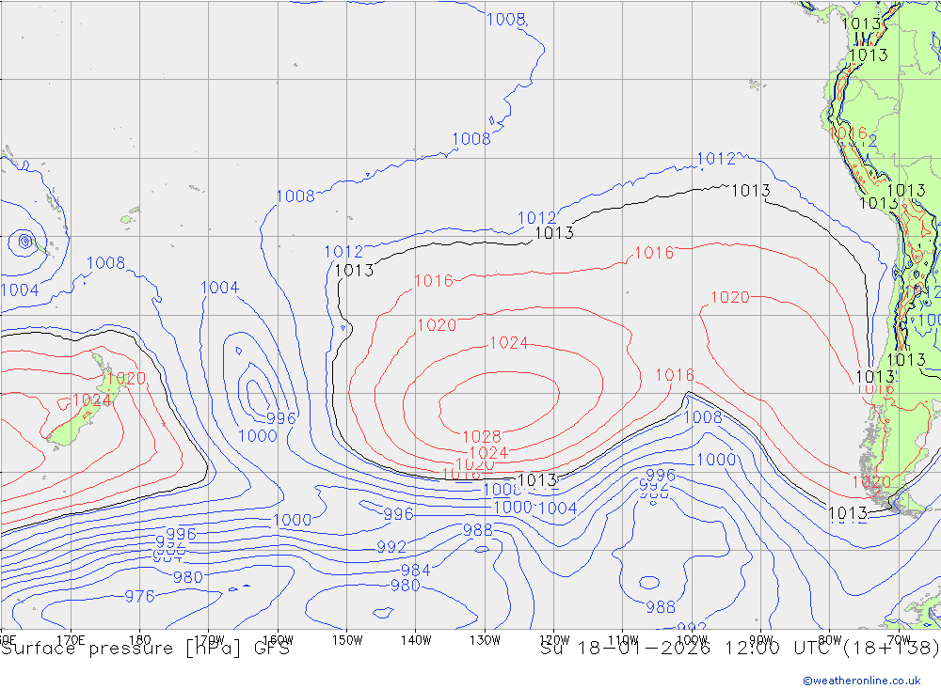The height and width of the screenshot is (689, 941).
Task: Click the topmost blue 1008 isobar label
Action: pos(506,20)
